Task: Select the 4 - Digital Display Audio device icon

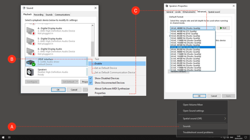Action: 31,31
